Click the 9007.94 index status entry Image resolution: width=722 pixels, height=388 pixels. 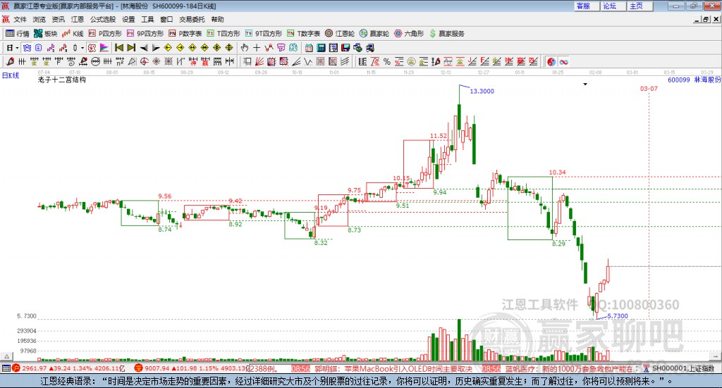pyautogui.click(x=192, y=368)
